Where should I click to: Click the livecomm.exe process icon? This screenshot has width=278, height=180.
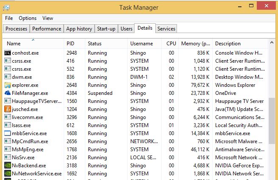tap(8, 117)
